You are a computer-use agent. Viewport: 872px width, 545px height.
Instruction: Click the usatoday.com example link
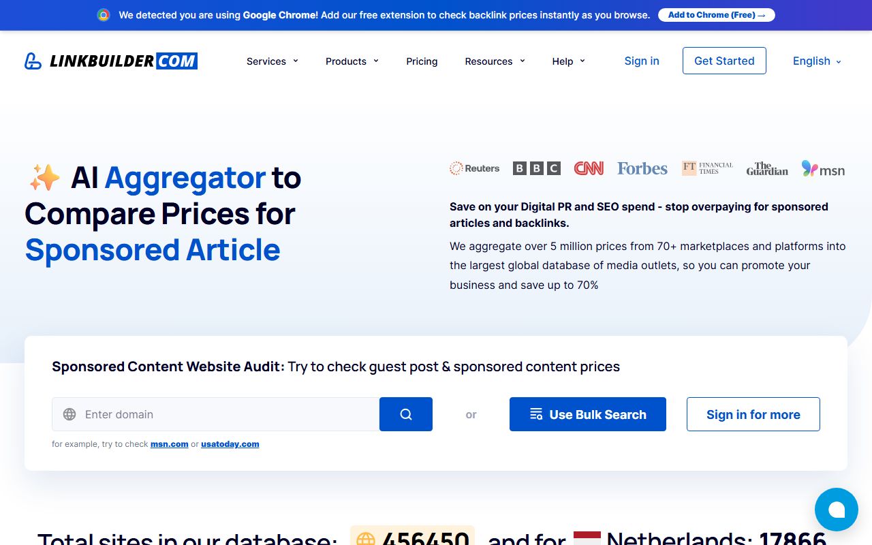coord(230,444)
